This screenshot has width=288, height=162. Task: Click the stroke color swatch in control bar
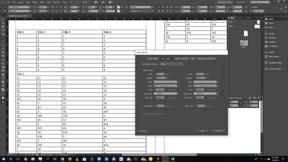pos(118,11)
